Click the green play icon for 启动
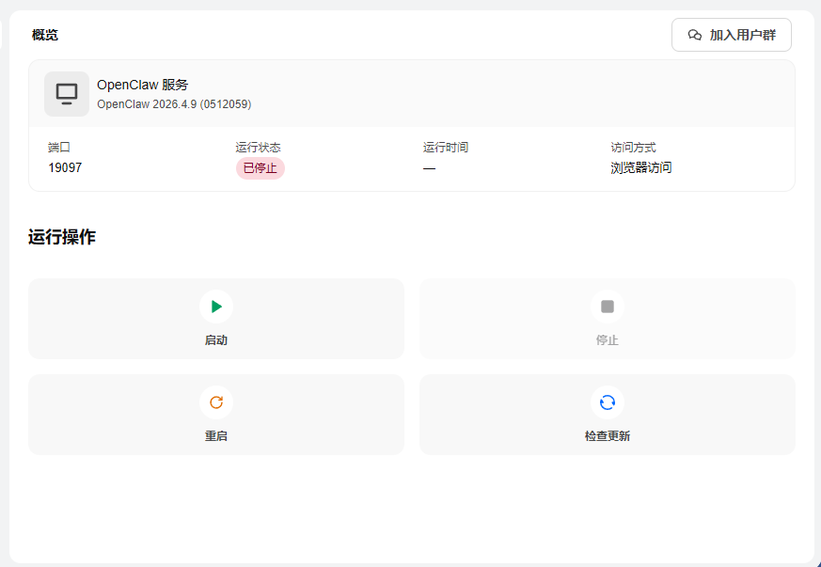The height and width of the screenshot is (567, 821). [216, 307]
